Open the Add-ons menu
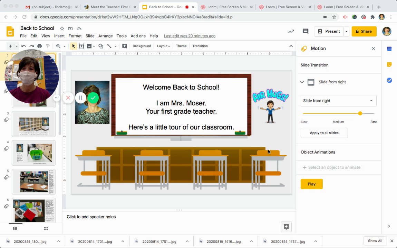397x248 pixels. coord(138,36)
